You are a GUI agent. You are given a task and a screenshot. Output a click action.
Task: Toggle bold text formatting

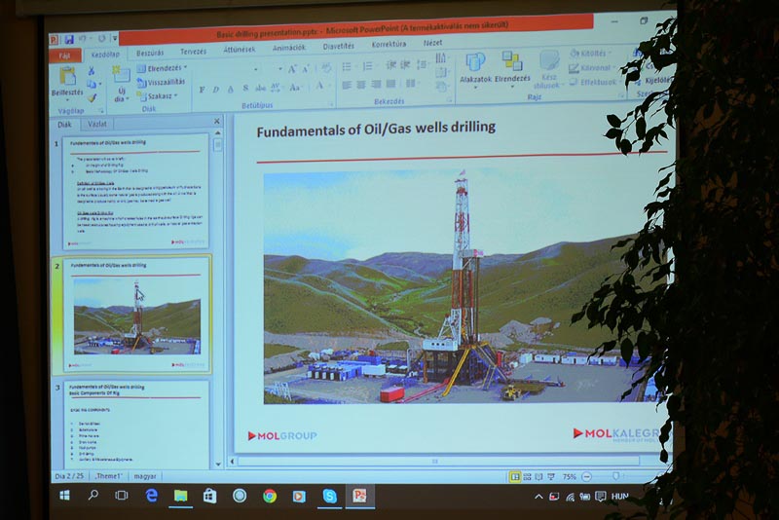coord(202,89)
